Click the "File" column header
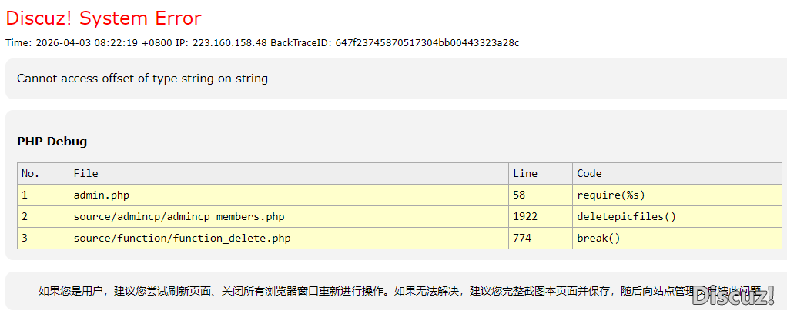Image resolution: width=787 pixels, height=314 pixels. (86, 174)
